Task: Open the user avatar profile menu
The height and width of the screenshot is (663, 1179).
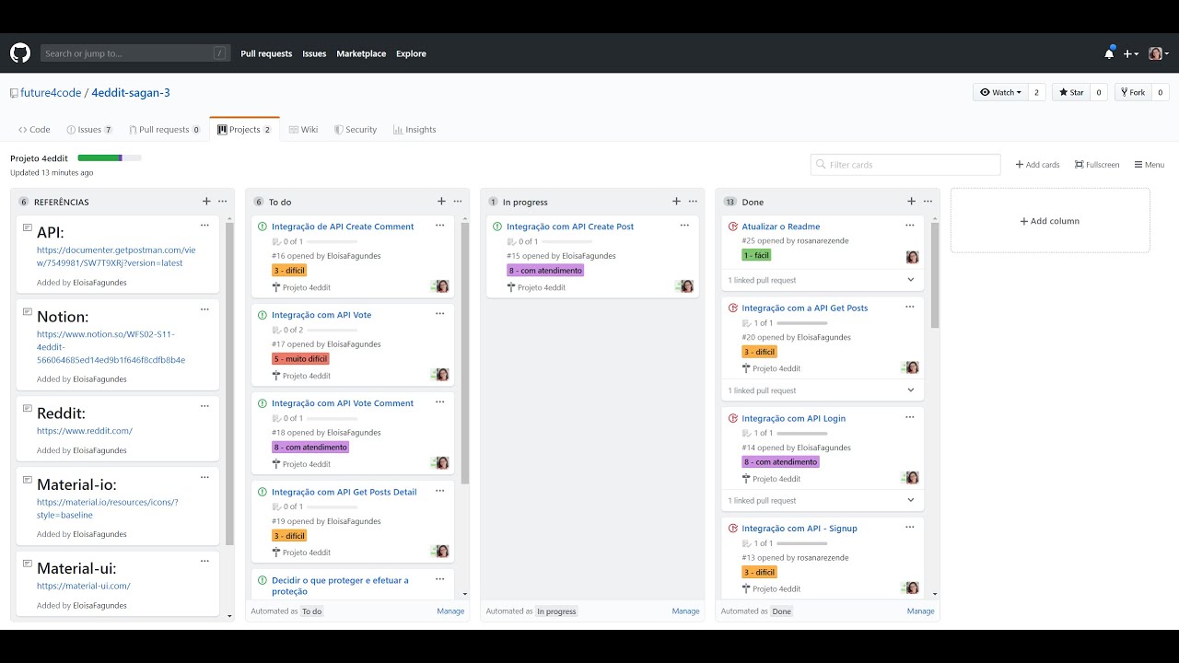Action: point(1159,53)
